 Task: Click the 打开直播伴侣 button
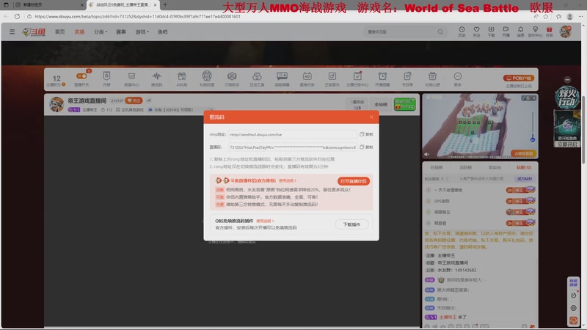tap(354, 181)
